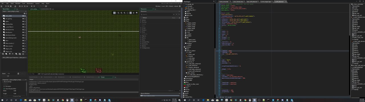This screenshot has width=365, height=102.
Task: Click the target configuration icon near default
Action: coord(180,6)
